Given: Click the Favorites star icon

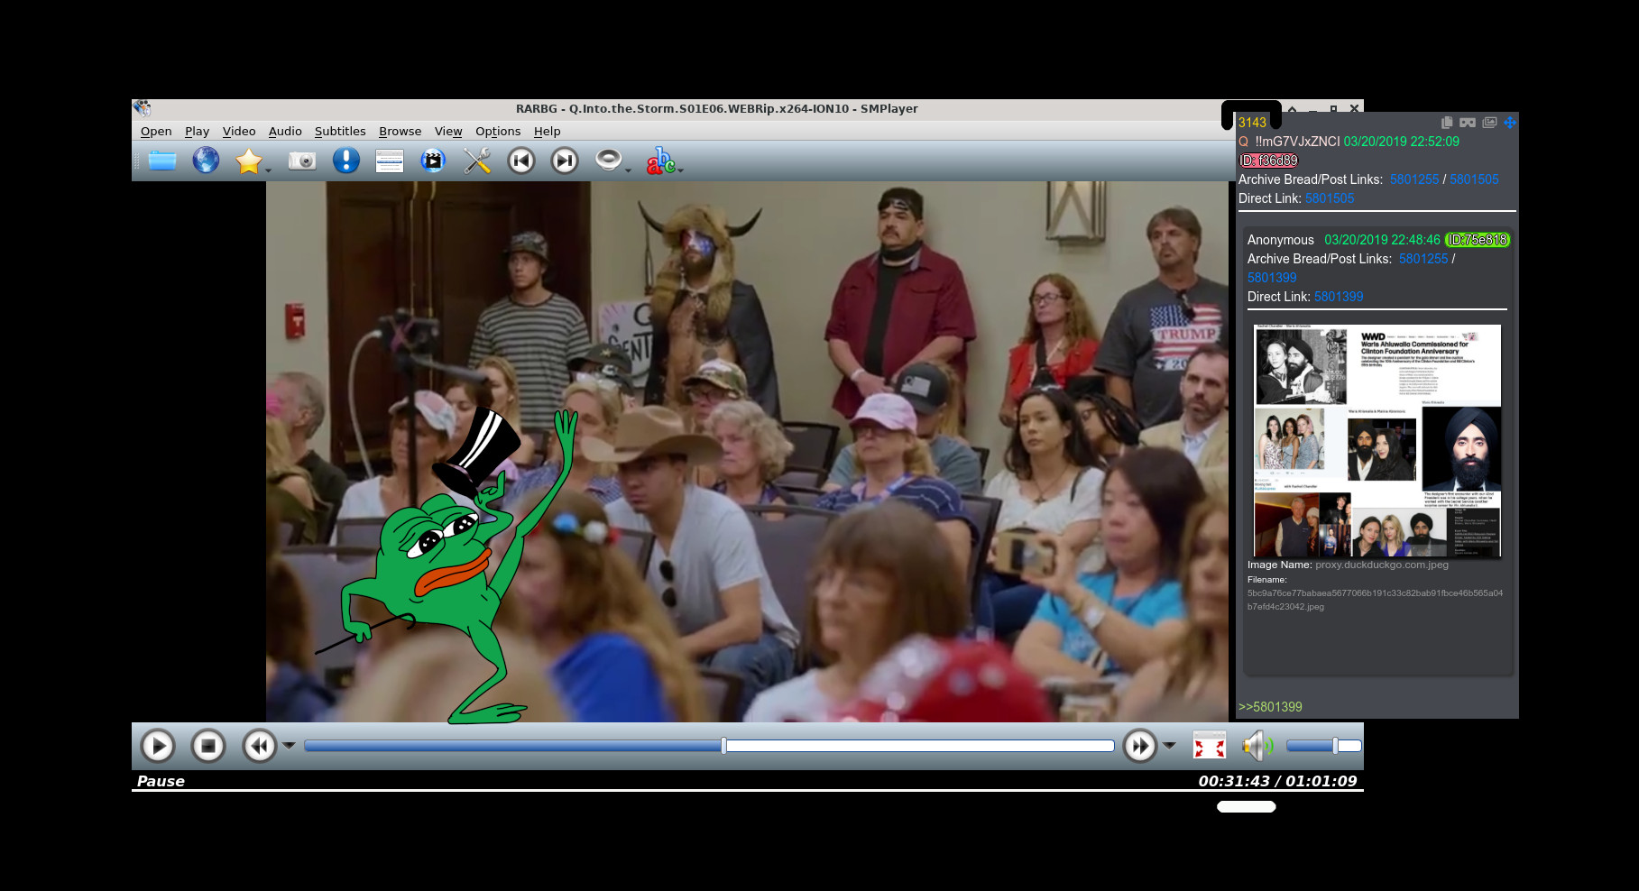Looking at the screenshot, I should coord(248,161).
